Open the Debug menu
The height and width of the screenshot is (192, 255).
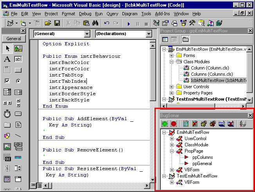coord(85,14)
